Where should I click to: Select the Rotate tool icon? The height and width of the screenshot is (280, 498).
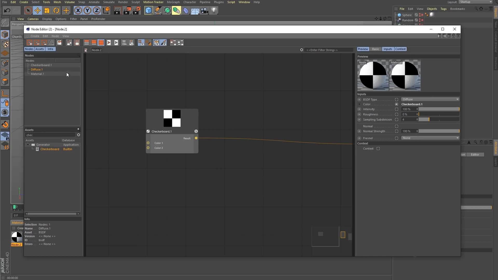56,11
